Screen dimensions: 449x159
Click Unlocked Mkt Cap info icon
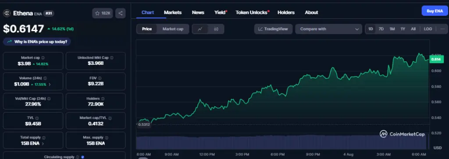[x=112, y=58]
